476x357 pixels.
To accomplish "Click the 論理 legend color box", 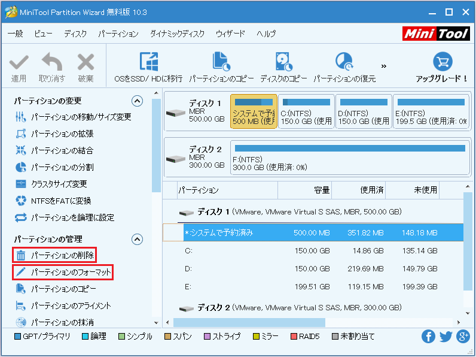I will tap(86, 336).
